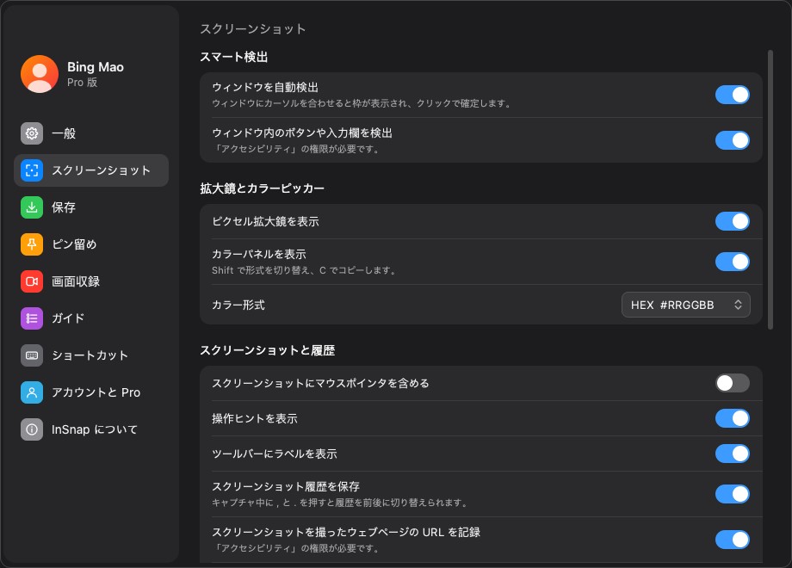
Task: Click the vertical scrollbar of settings pane
Action: tap(770, 190)
